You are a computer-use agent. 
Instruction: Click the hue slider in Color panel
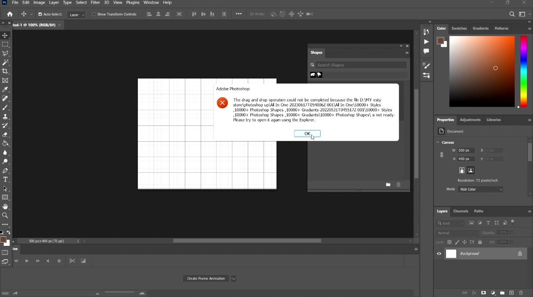coord(524,71)
